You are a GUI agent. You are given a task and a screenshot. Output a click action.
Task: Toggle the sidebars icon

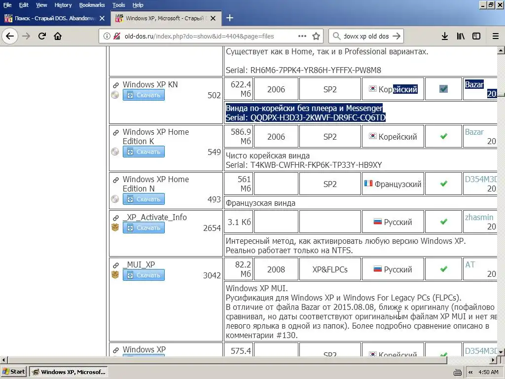pos(476,36)
